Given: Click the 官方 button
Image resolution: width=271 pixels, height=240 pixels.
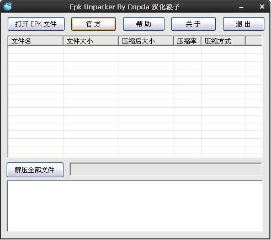Looking at the screenshot, I should tap(93, 24).
